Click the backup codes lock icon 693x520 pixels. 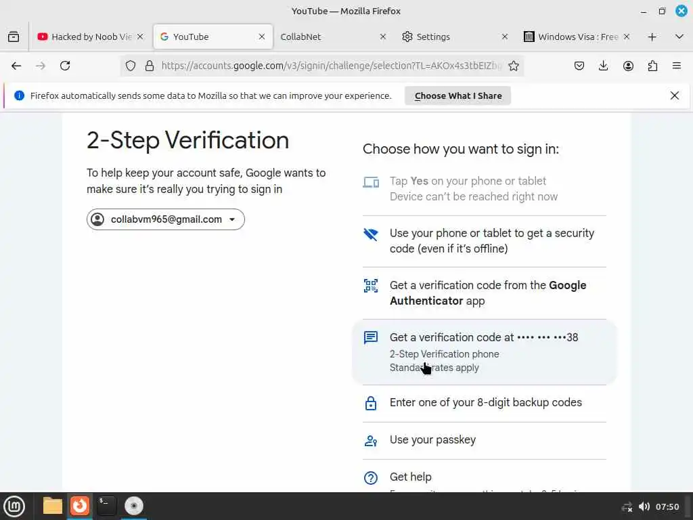coord(370,403)
